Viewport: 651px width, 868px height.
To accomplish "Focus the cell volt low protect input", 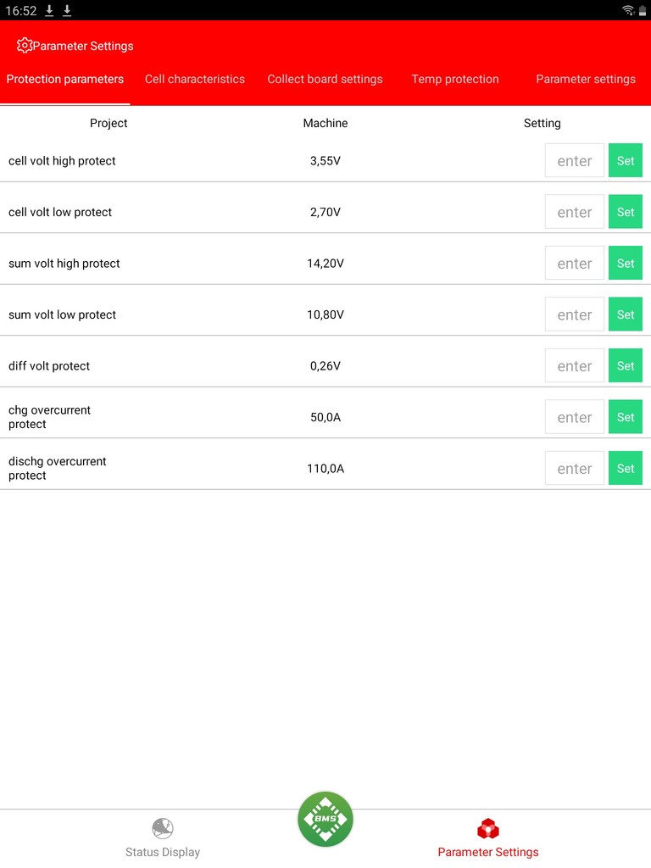I will [x=575, y=212].
